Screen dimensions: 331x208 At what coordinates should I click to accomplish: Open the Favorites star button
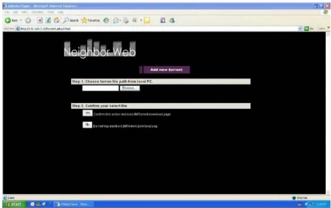point(91,20)
